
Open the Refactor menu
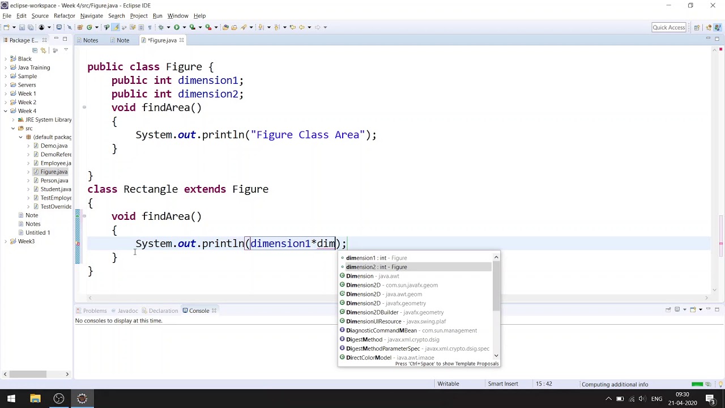pos(64,16)
